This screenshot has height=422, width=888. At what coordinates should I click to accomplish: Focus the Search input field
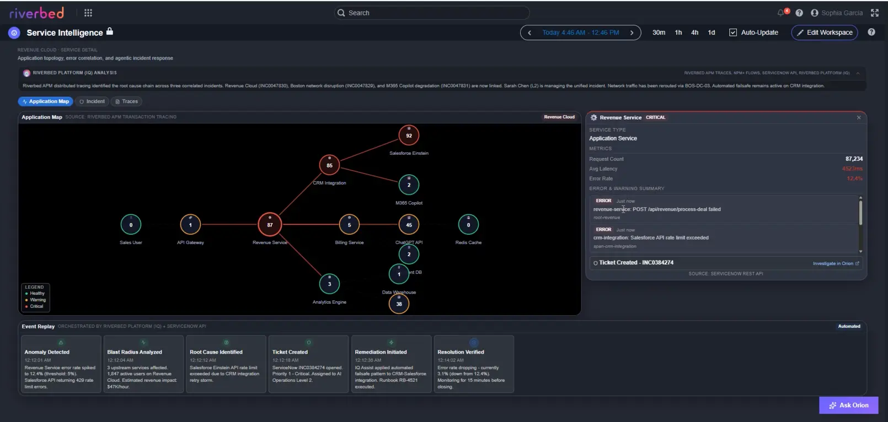[432, 13]
